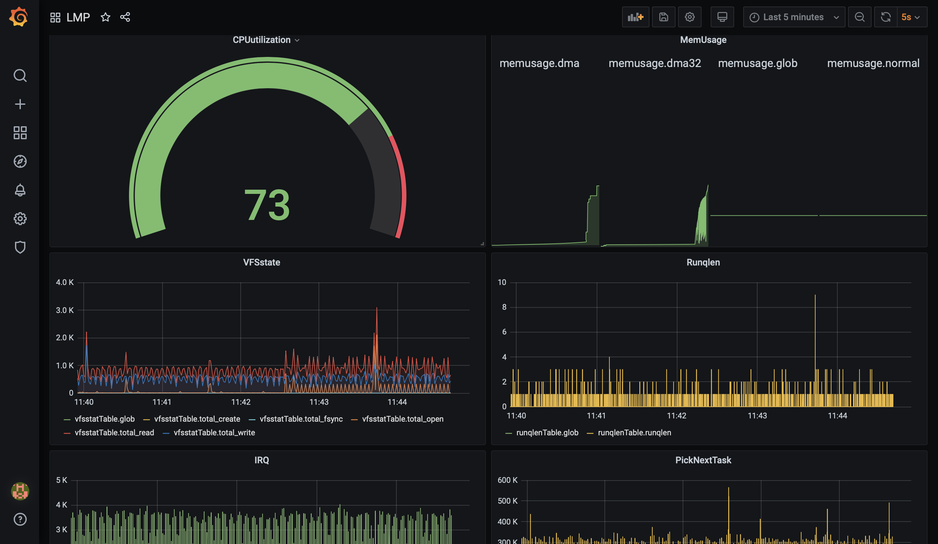This screenshot has height=544, width=938.
Task: Open the Alerting bell icon
Action: 20,190
